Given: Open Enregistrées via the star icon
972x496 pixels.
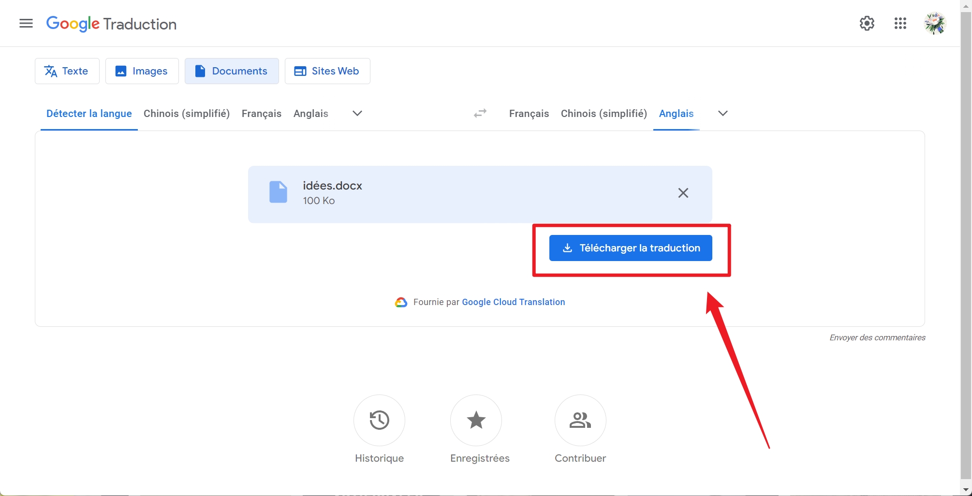Looking at the screenshot, I should coord(476,420).
